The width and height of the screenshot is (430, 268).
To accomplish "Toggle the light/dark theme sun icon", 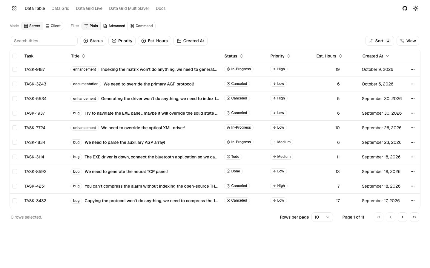I will point(416,8).
